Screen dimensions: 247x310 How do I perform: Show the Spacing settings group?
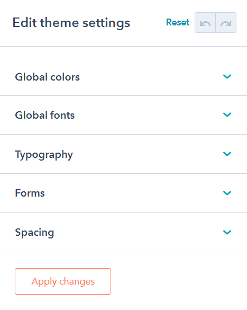[x=124, y=232]
